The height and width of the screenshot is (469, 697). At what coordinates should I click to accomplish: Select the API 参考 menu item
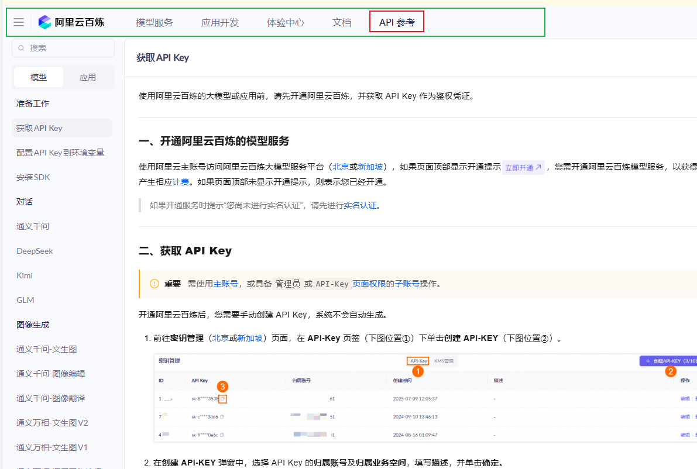click(397, 22)
